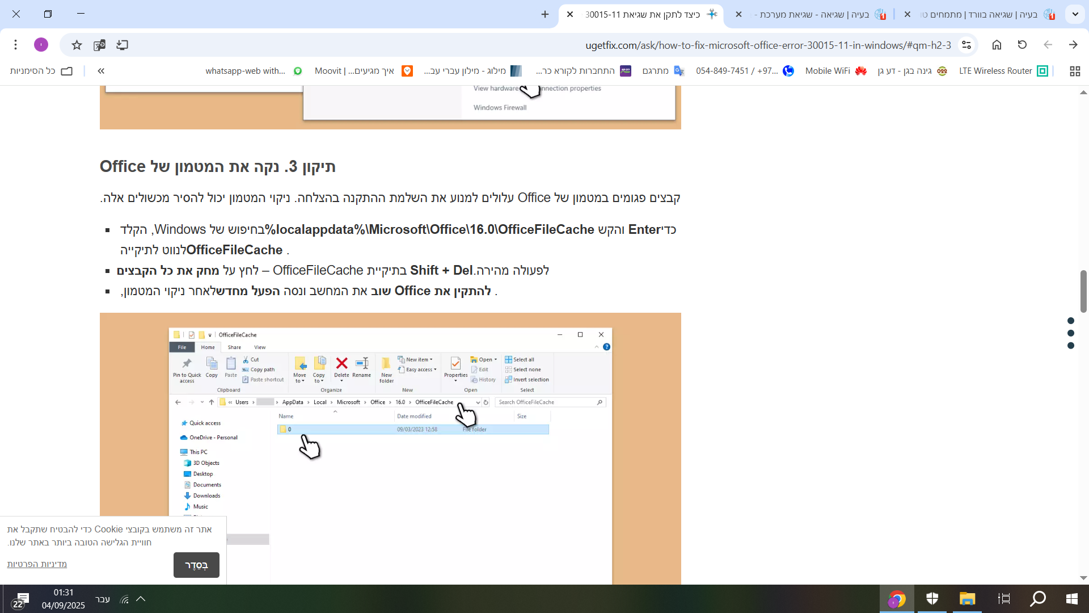Click the floating three-dot side widget
Screen dimensions: 1089x613
(1071, 333)
